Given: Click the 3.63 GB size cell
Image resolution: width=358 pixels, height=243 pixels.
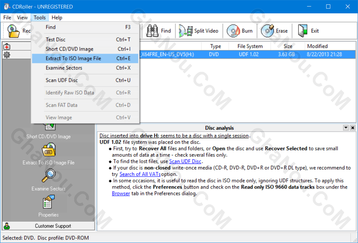Looking at the screenshot, I should point(286,54).
